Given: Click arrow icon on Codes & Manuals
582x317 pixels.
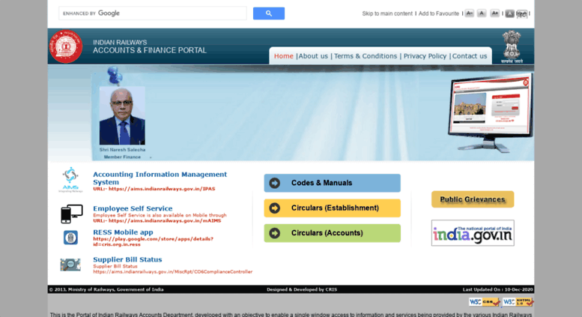Looking at the screenshot, I should pyautogui.click(x=275, y=183).
